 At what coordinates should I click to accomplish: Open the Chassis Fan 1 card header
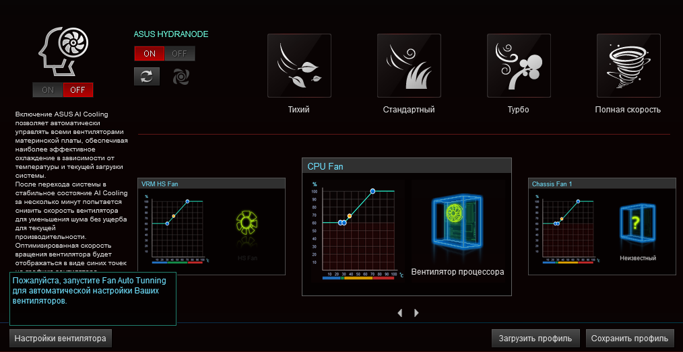point(604,184)
